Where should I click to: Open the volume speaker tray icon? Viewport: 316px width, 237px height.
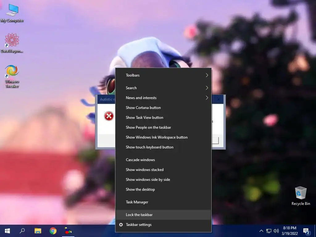(276, 231)
